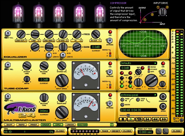Click the large Output knob
The image size is (185, 136).
(151, 81)
